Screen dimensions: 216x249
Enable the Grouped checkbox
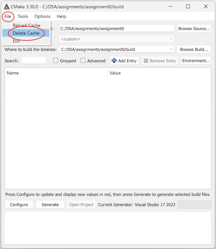coord(56,61)
